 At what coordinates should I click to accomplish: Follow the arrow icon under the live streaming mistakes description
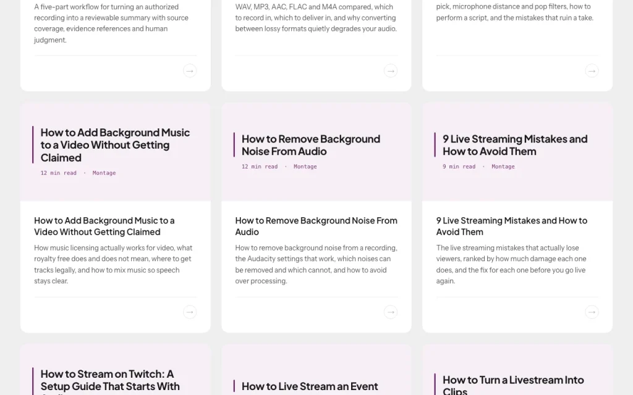(592, 312)
